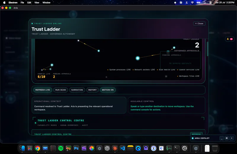Click the command-key icon in Aria Copilot

click(x=227, y=138)
